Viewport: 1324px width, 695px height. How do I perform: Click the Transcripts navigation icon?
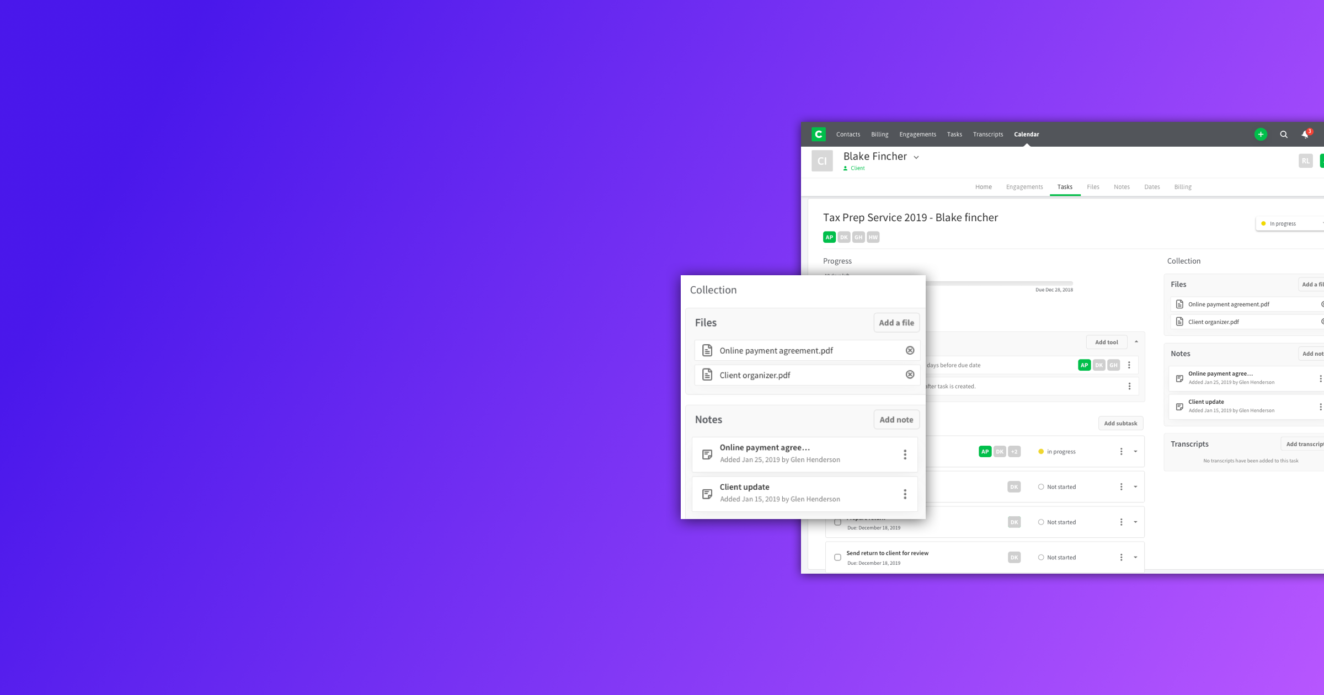[x=987, y=134]
